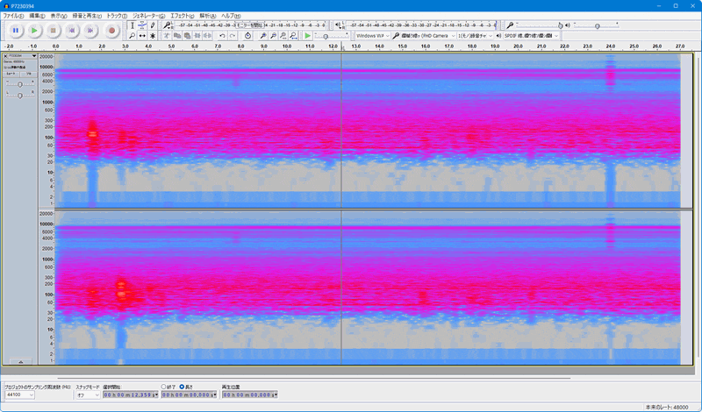Image resolution: width=702 pixels, height=412 pixels.
Task: Open the snap mode dropdown
Action: 88,395
